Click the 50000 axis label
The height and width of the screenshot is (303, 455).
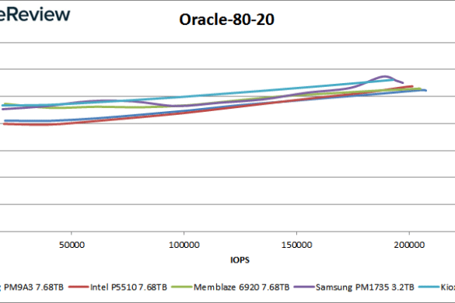72,245
